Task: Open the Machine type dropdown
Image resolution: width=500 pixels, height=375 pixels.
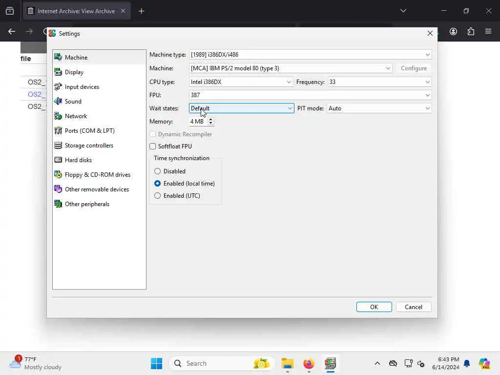Action: tap(310, 55)
